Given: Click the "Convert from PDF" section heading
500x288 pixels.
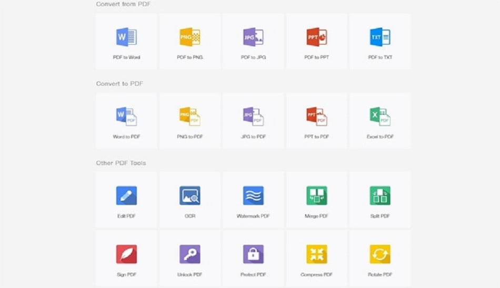Looking at the screenshot, I should click(123, 4).
